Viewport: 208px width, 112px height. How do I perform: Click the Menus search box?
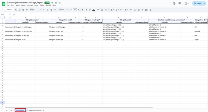tap(8, 10)
